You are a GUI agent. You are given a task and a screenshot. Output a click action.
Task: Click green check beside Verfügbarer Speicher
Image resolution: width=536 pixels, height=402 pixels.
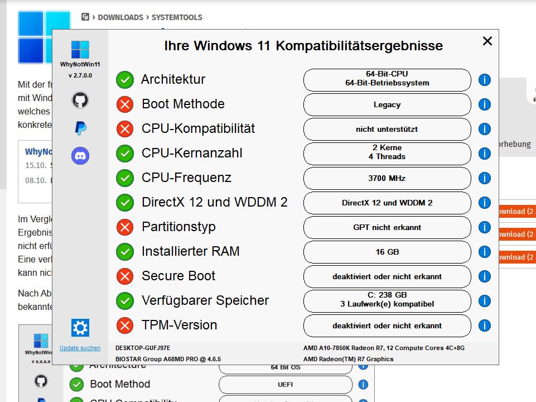(125, 301)
